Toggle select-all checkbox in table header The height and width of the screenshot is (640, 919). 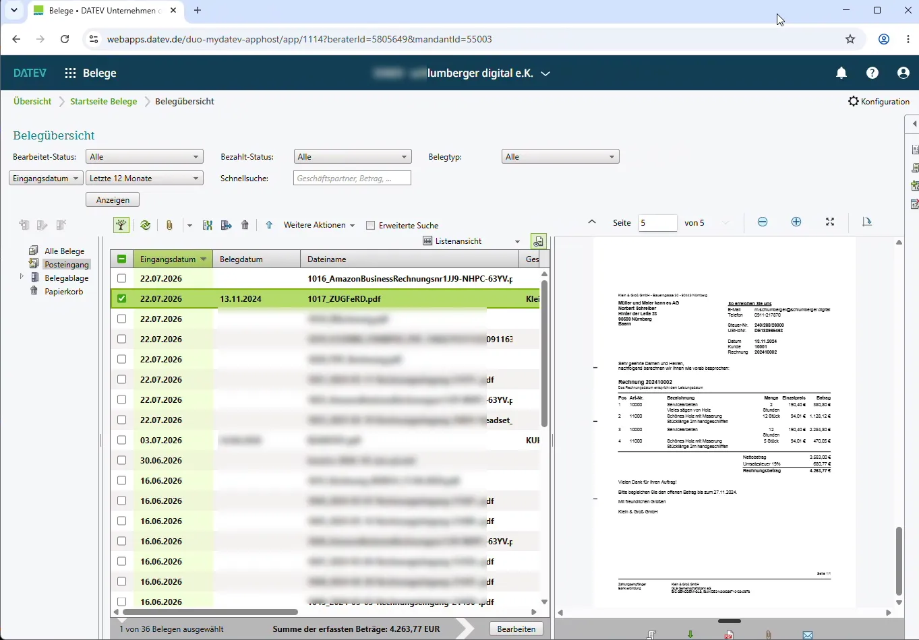tap(121, 259)
